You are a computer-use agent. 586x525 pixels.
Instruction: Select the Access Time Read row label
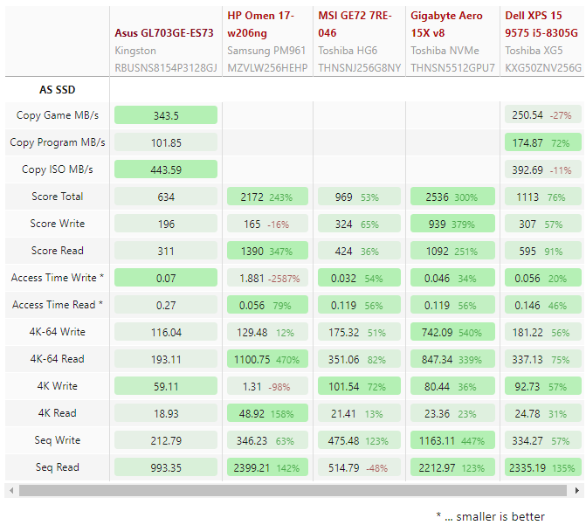tap(57, 305)
